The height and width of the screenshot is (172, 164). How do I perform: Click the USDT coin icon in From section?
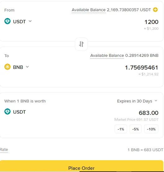point(7,21)
